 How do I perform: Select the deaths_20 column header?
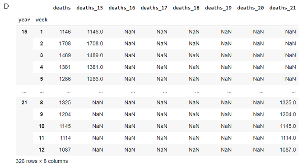[x=251, y=8]
